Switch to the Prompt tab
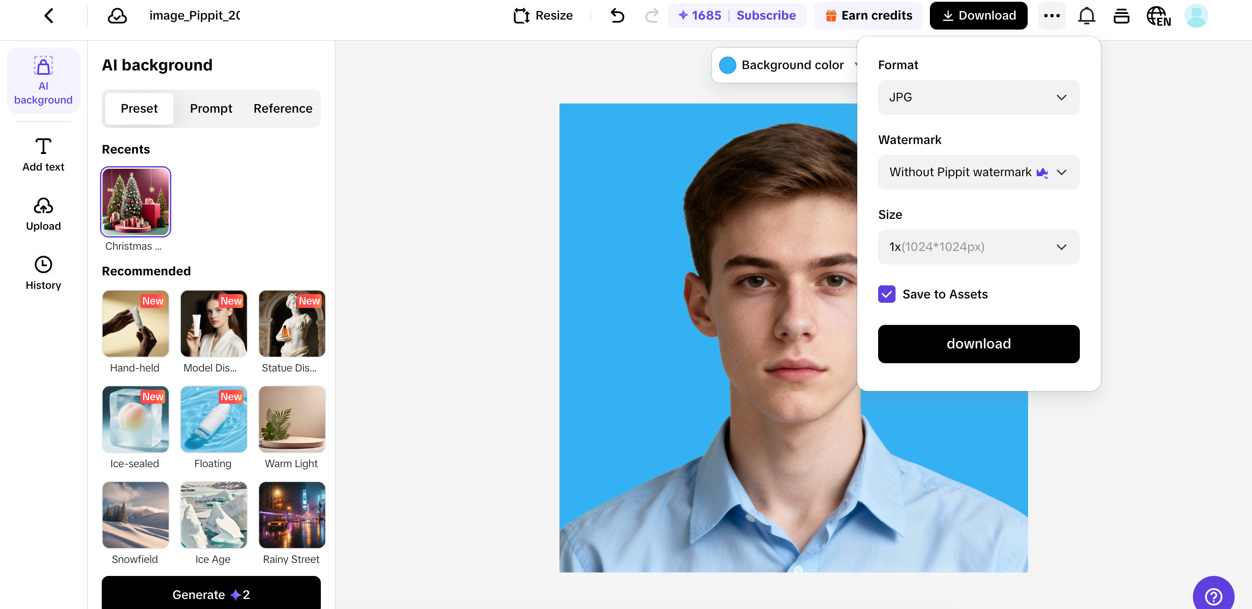This screenshot has width=1252, height=609. (211, 108)
